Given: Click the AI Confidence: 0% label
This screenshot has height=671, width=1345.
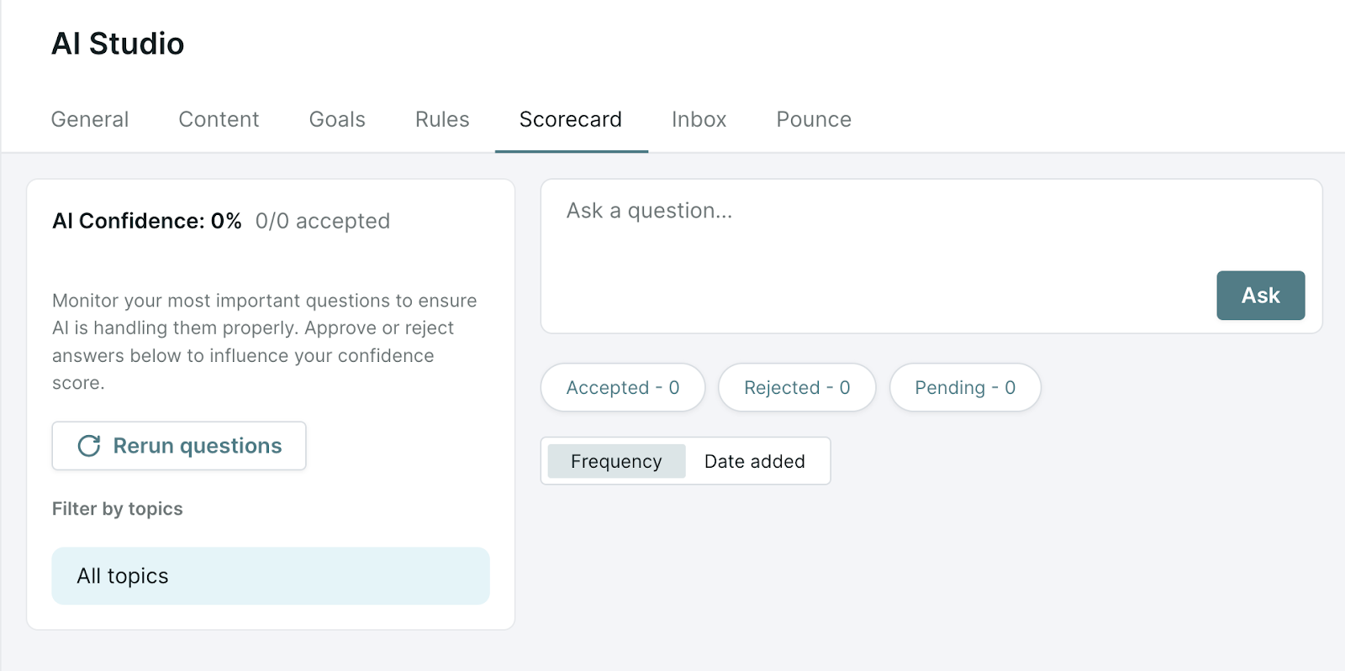Looking at the screenshot, I should (147, 221).
